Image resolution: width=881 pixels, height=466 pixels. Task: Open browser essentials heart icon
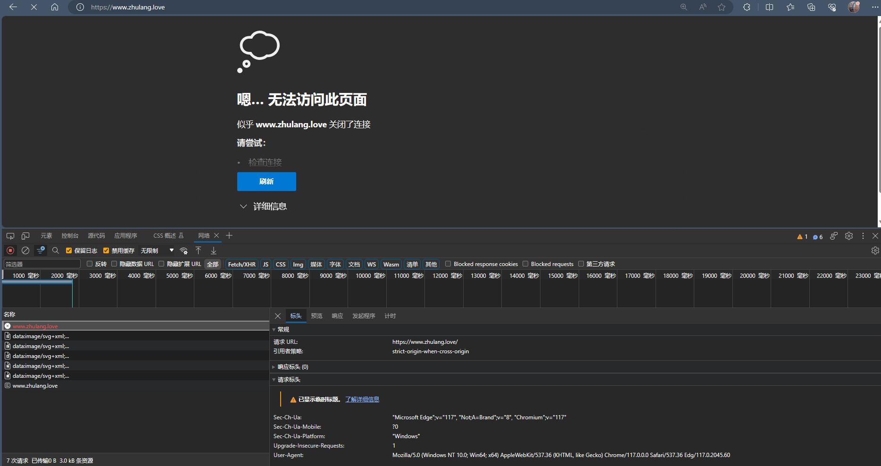[832, 7]
